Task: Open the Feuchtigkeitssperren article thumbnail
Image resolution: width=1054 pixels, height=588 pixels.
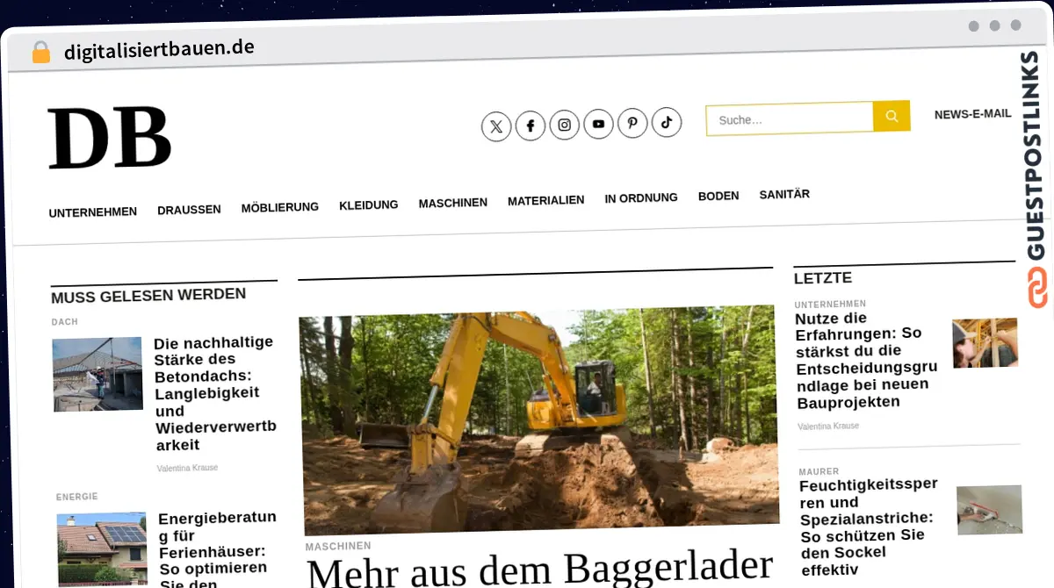Action: click(990, 509)
